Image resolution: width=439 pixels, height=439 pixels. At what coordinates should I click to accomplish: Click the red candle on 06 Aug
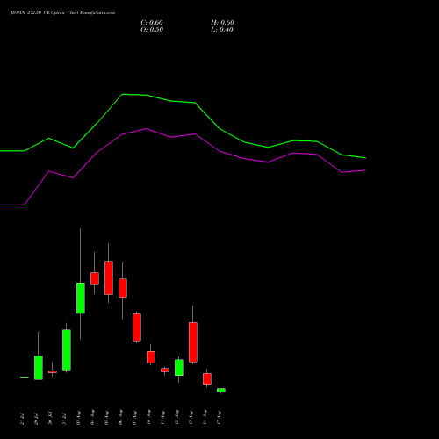point(123,288)
